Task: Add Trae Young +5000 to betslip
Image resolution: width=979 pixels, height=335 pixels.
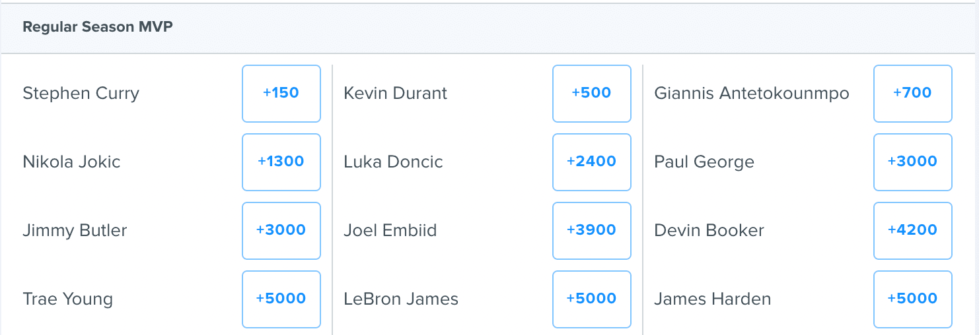Action: tap(281, 299)
